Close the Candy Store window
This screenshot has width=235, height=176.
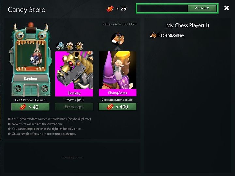227,8
